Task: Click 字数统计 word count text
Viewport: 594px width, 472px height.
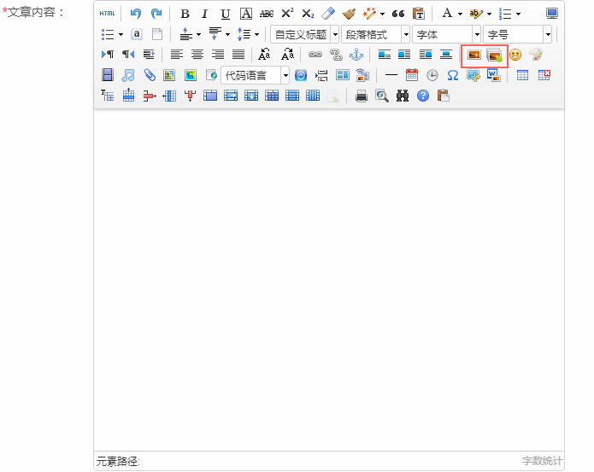Action: [542, 461]
